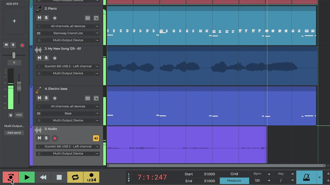Open track 3 Multi-Output Device dropdown
Image resolution: width=330 pixels, height=185 pixels.
point(68,73)
